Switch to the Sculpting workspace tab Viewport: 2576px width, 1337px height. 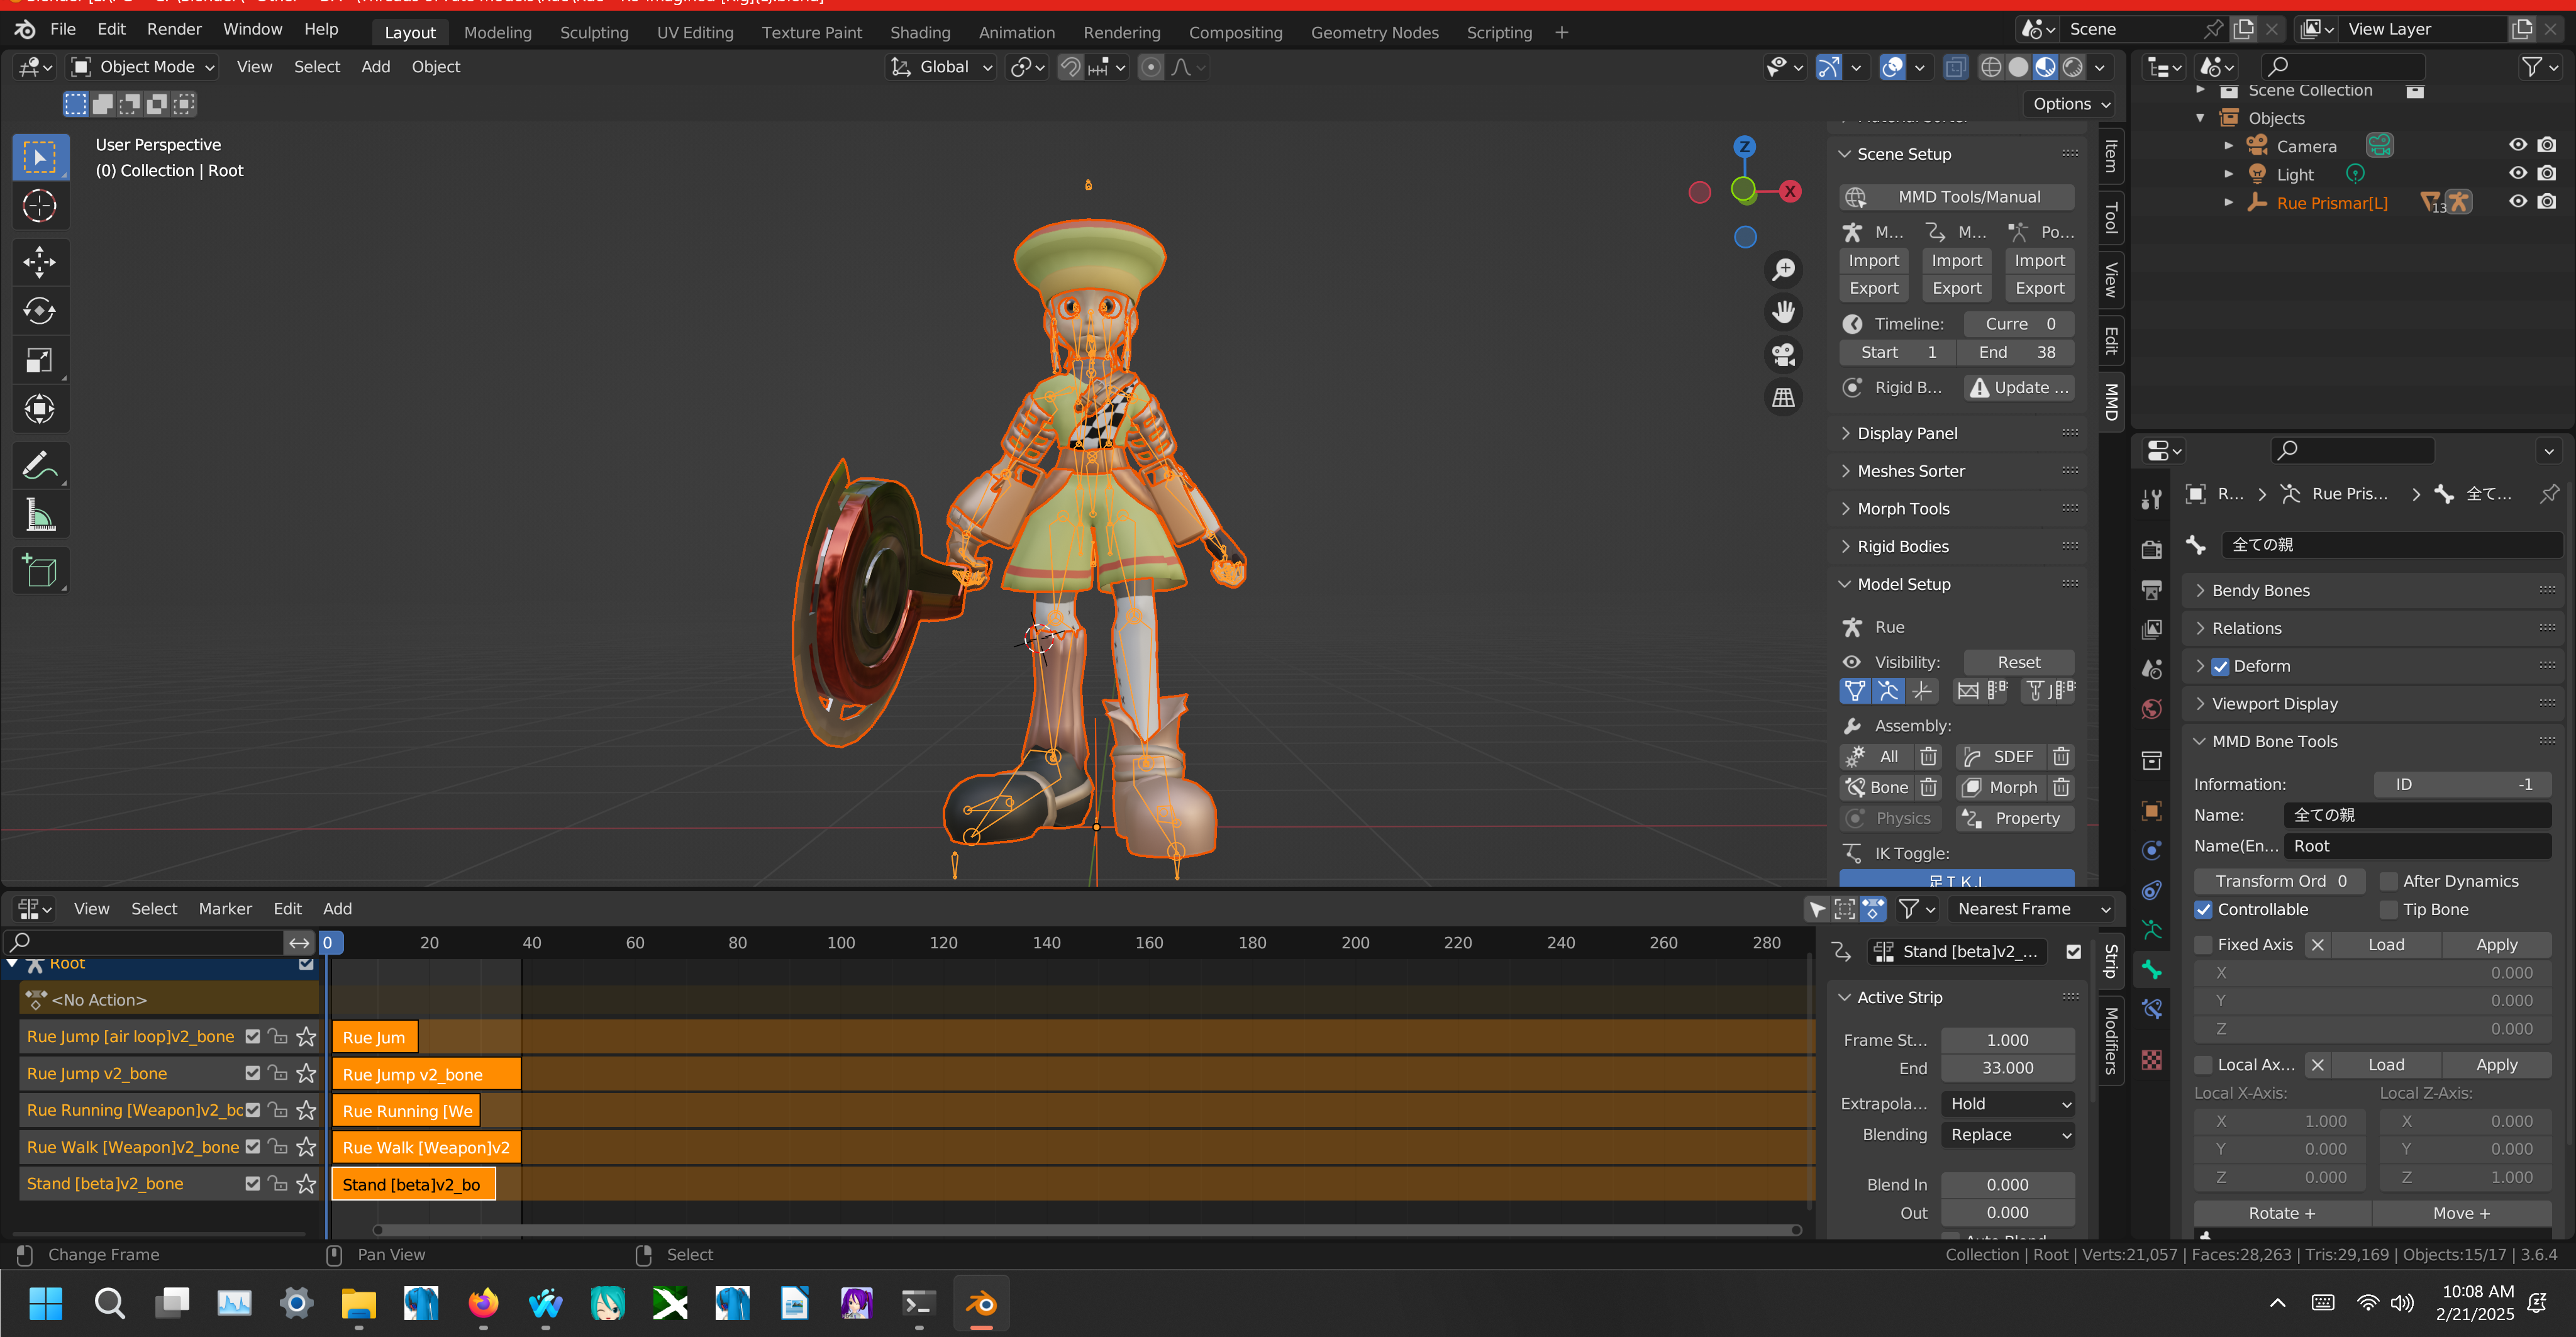coord(594,32)
